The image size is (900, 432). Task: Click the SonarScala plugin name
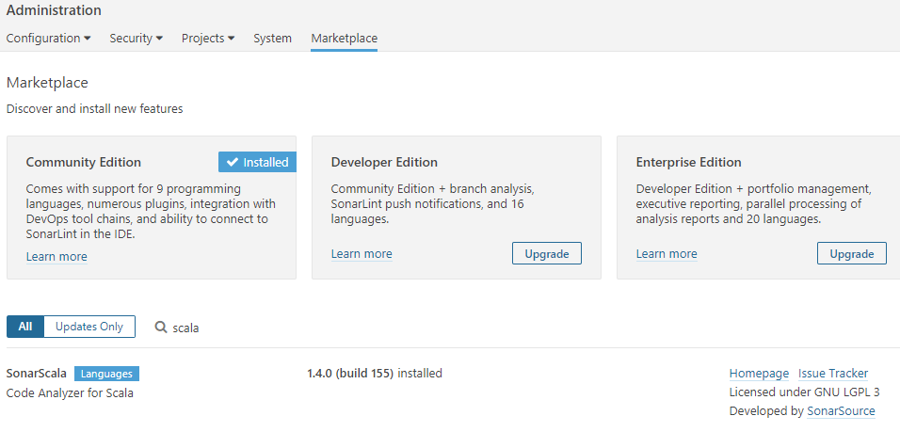(36, 374)
